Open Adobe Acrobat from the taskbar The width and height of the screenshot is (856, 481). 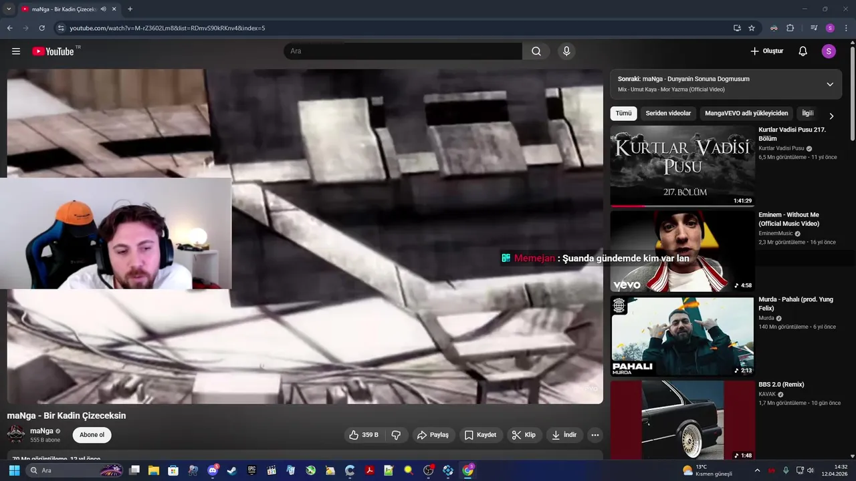point(369,470)
